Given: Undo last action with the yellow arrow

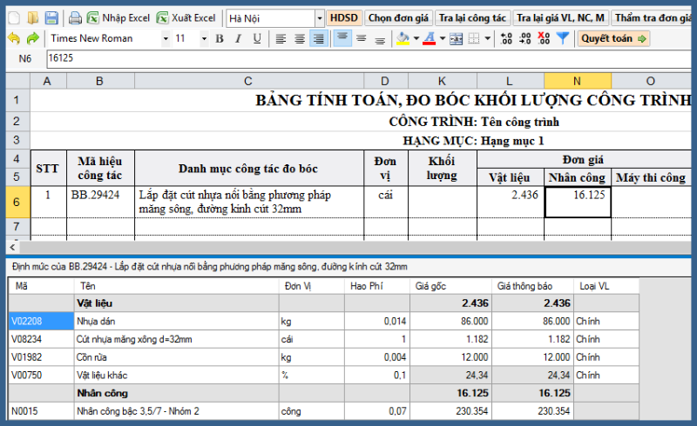Looking at the screenshot, I should point(14,38).
